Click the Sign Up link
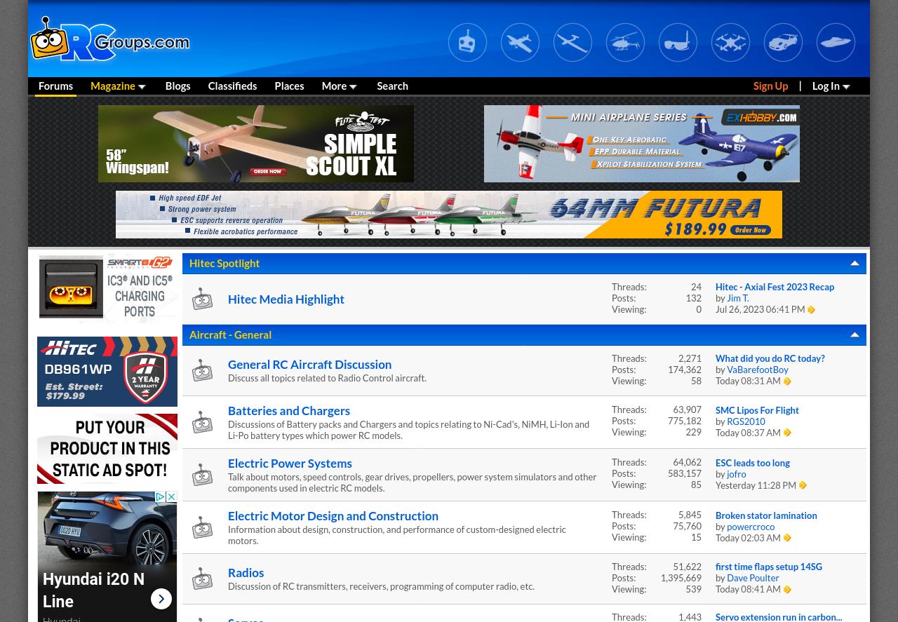898x622 pixels. pos(770,86)
